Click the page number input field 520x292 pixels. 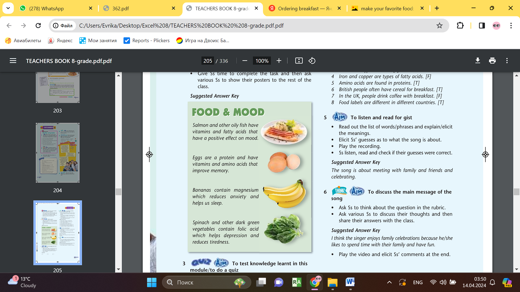208,61
